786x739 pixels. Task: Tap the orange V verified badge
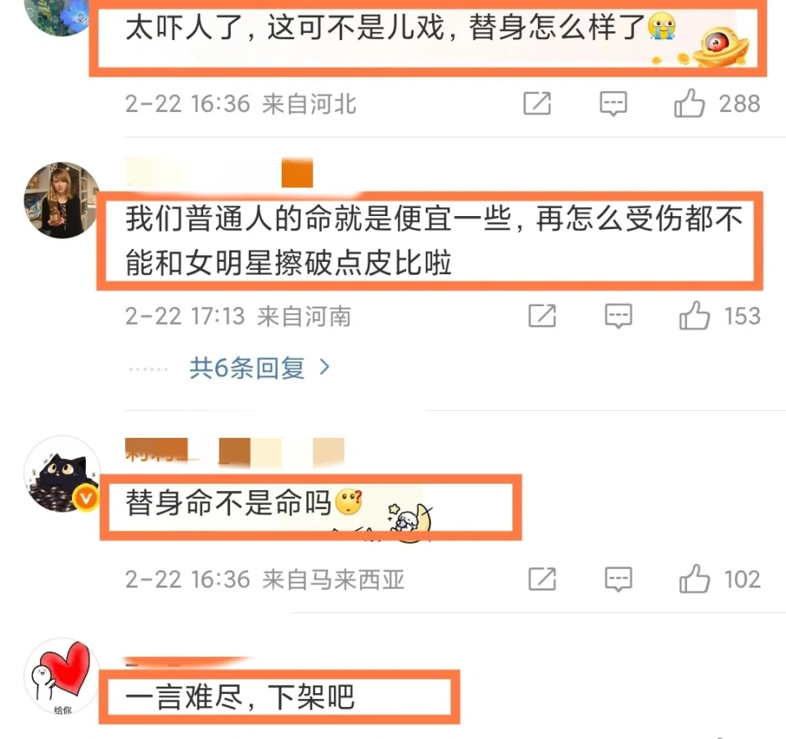pos(86,498)
